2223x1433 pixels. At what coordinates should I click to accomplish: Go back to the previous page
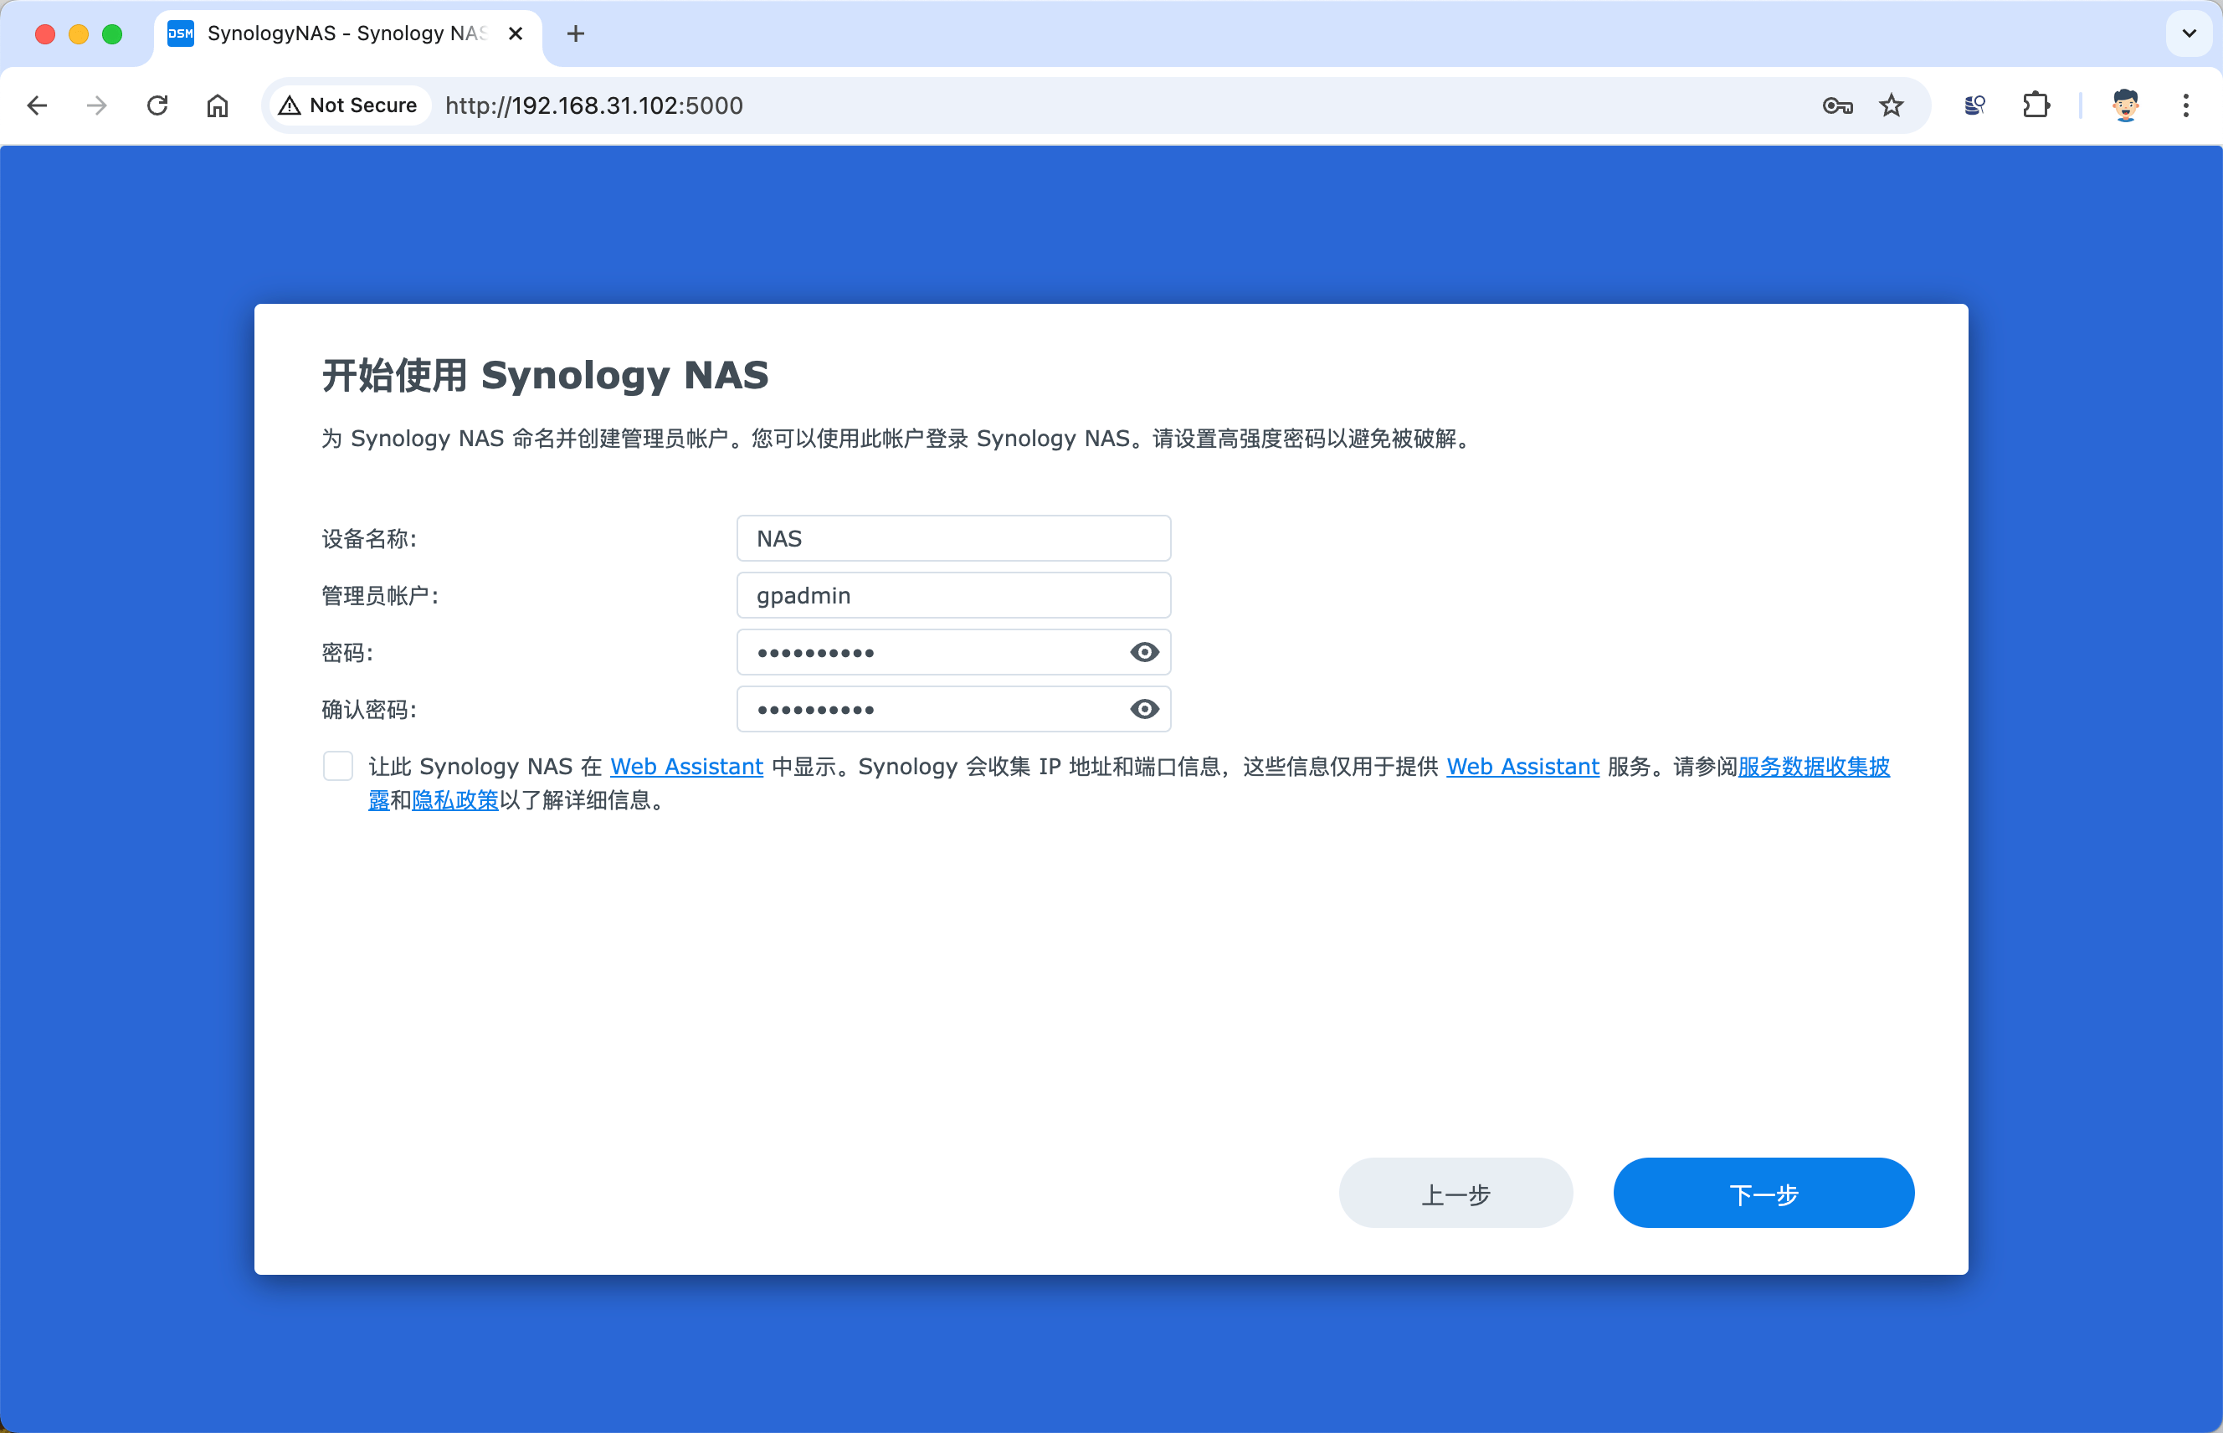pyautogui.click(x=37, y=105)
